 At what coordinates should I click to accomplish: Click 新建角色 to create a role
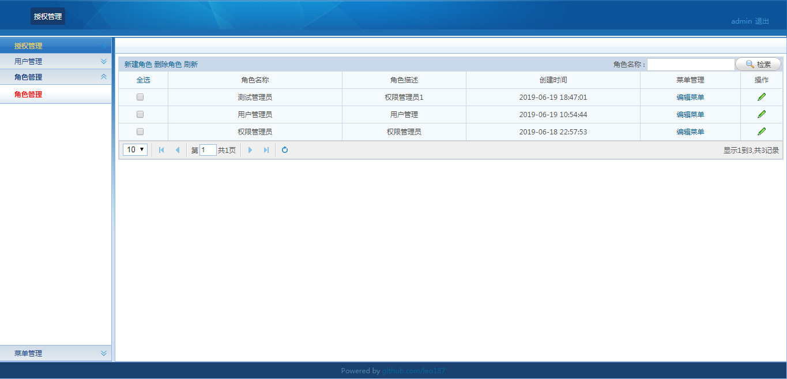(x=138, y=65)
